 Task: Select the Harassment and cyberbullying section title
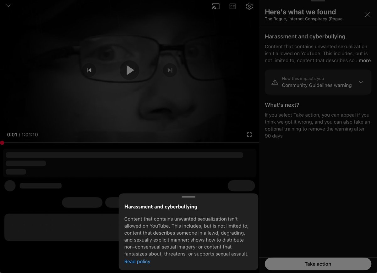[x=305, y=36]
